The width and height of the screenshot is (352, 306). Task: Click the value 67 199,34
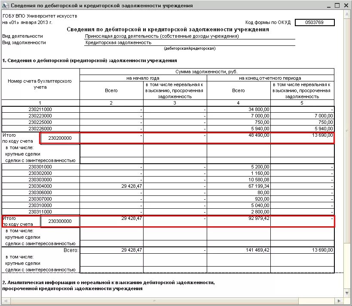[259, 186]
